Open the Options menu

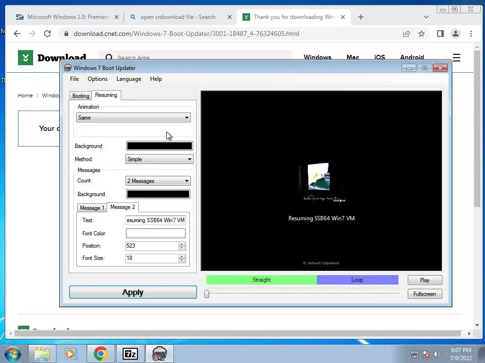98,79
